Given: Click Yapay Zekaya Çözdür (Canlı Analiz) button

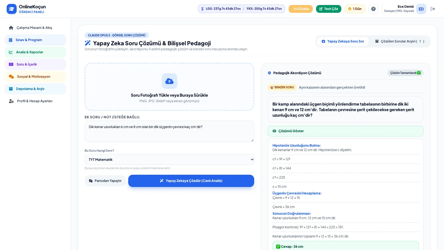Looking at the screenshot, I should (191, 181).
